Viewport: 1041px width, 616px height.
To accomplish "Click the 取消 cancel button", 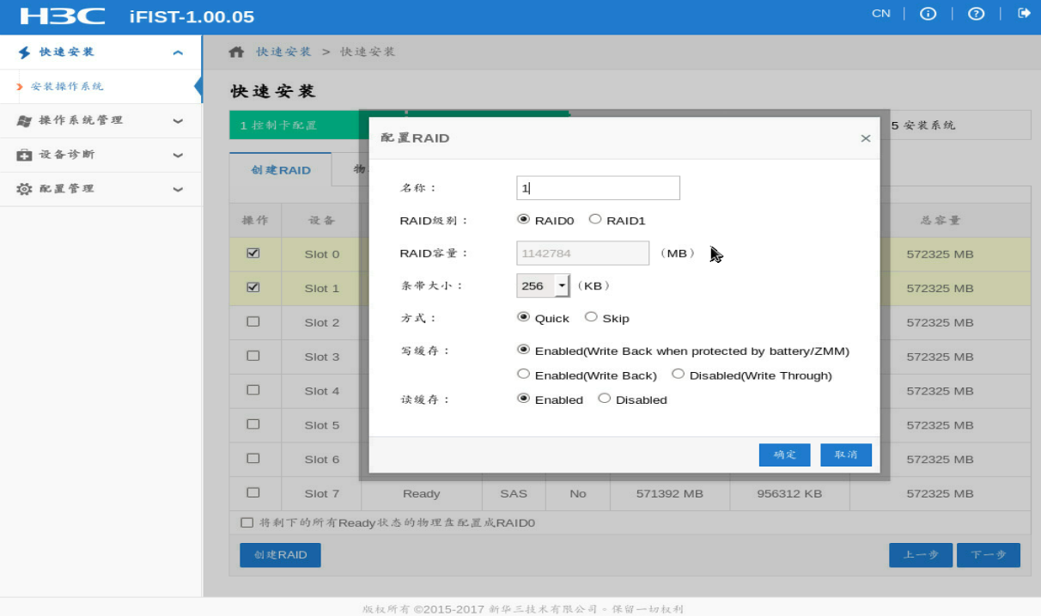I will tap(845, 454).
